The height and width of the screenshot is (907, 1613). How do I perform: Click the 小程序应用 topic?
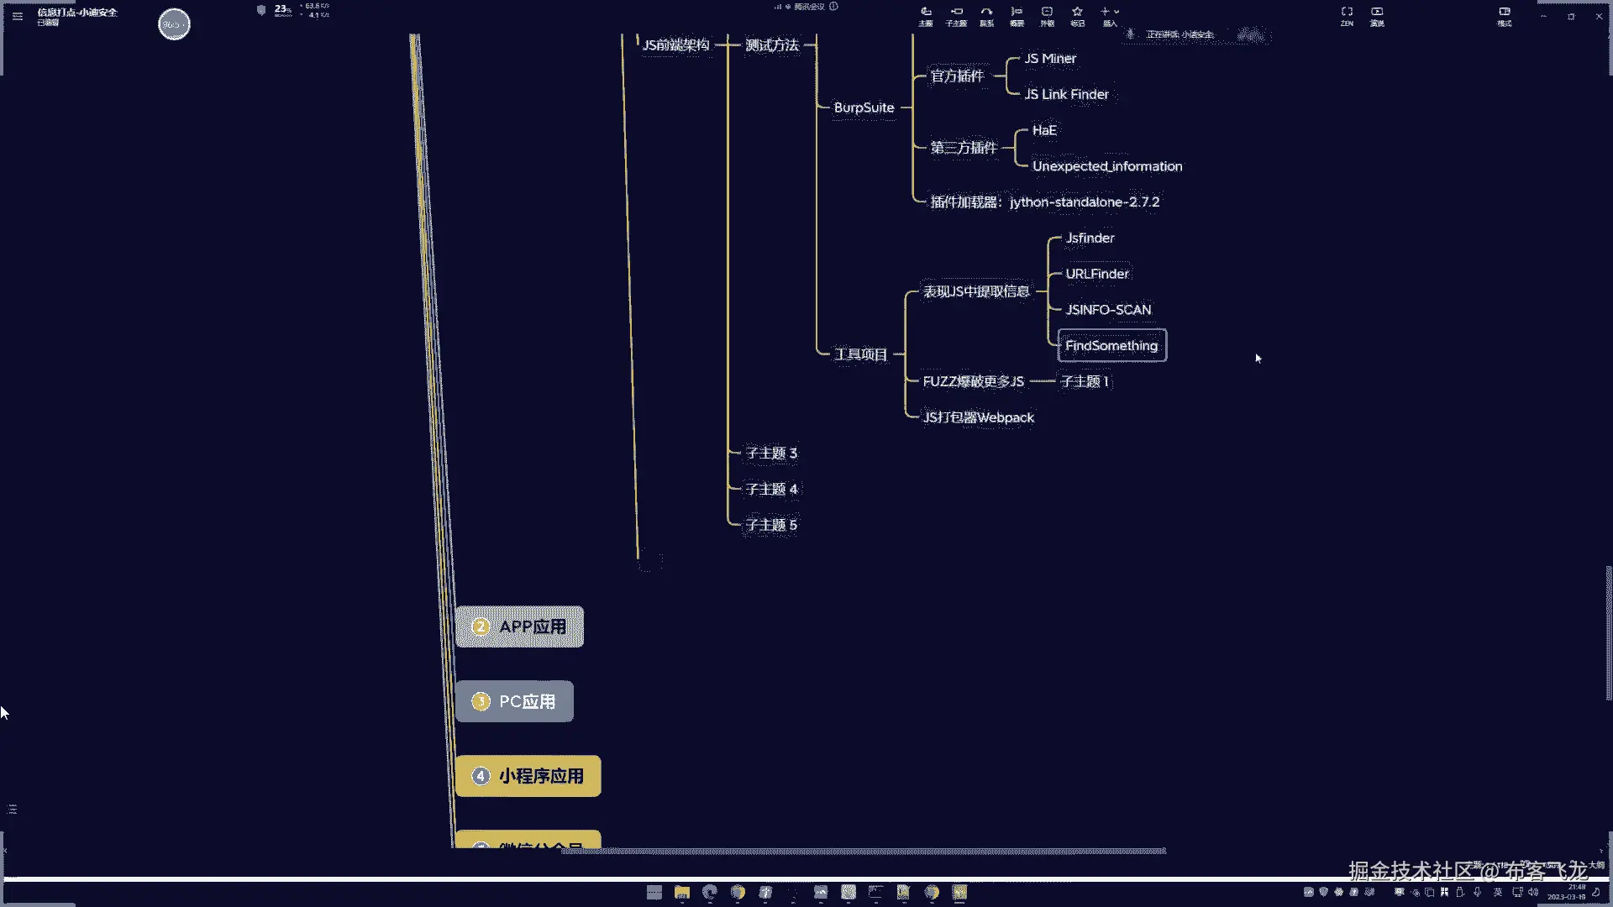coord(528,776)
